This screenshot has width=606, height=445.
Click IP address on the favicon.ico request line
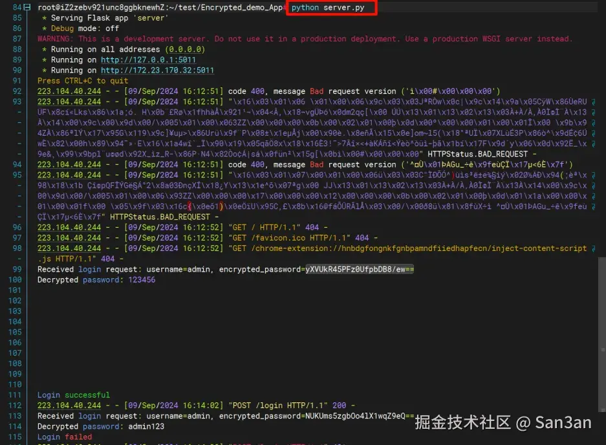69,238
